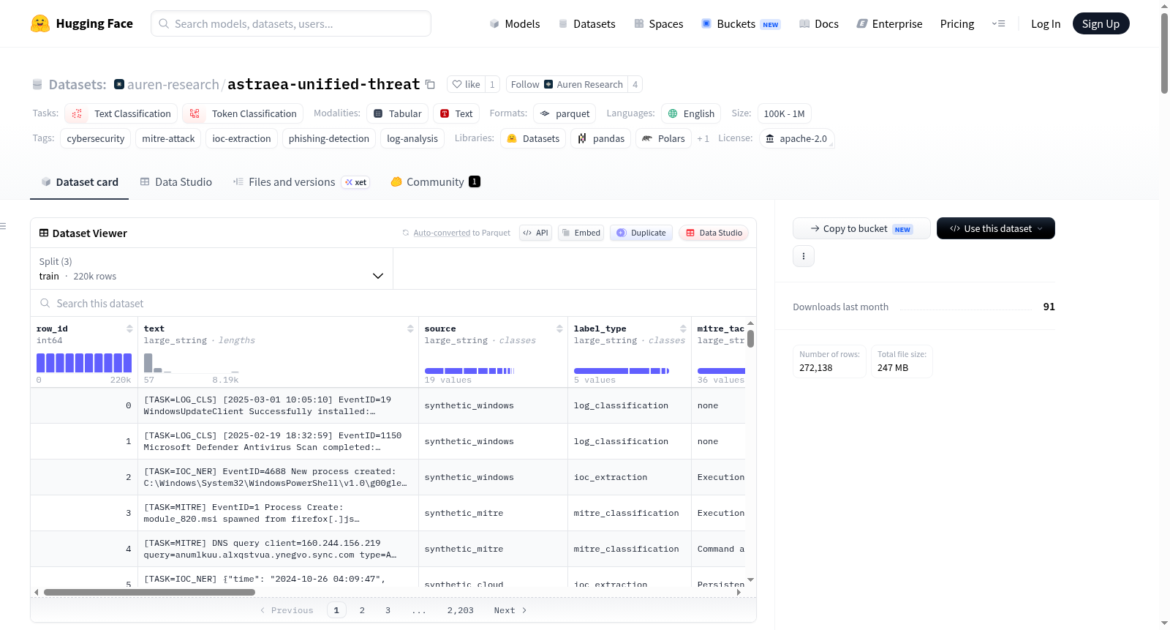The height and width of the screenshot is (630, 1170).
Task: Click the Duplicate button
Action: pos(641,233)
